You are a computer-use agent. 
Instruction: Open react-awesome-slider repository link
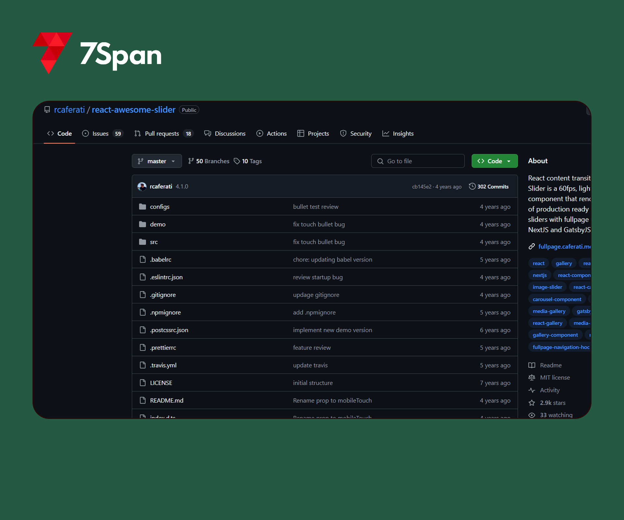(134, 110)
